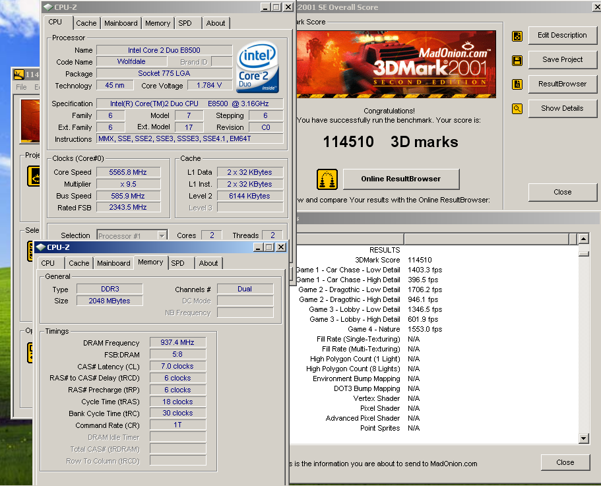This screenshot has width=601, height=486.
Task: Click the CPU-Z title icon in top window
Action: click(x=48, y=7)
